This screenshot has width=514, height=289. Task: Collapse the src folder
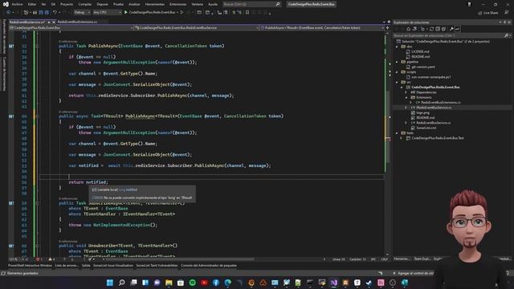(397, 82)
